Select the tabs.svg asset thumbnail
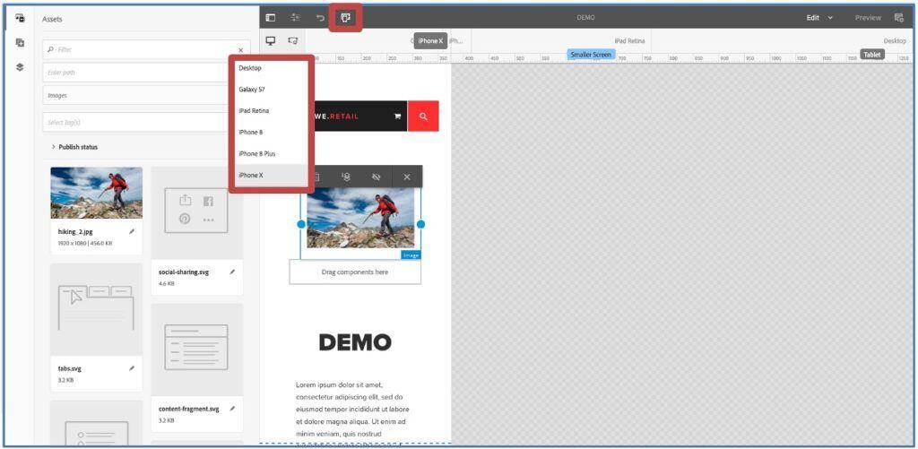 pyautogui.click(x=96, y=309)
